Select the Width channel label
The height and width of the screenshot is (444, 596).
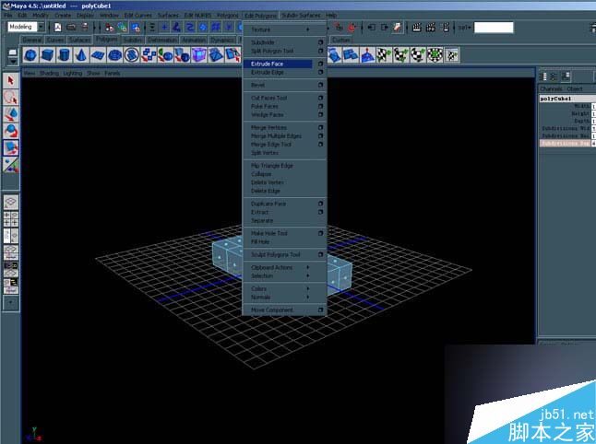pyautogui.click(x=582, y=106)
